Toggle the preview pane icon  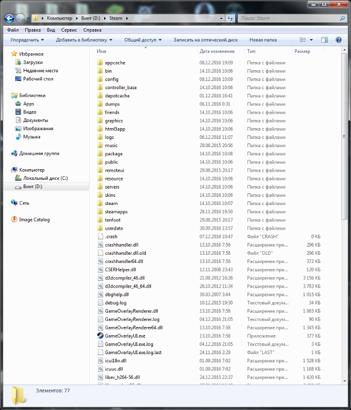click(324, 40)
